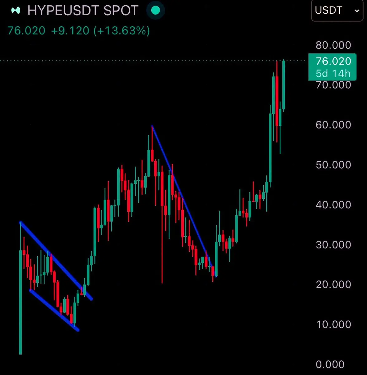Click the 40.000 price axis label
Image resolution: width=367 pixels, height=375 pixels.
[x=333, y=205]
